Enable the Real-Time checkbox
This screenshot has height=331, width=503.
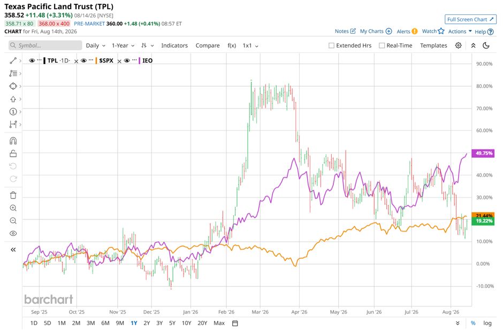(382, 45)
